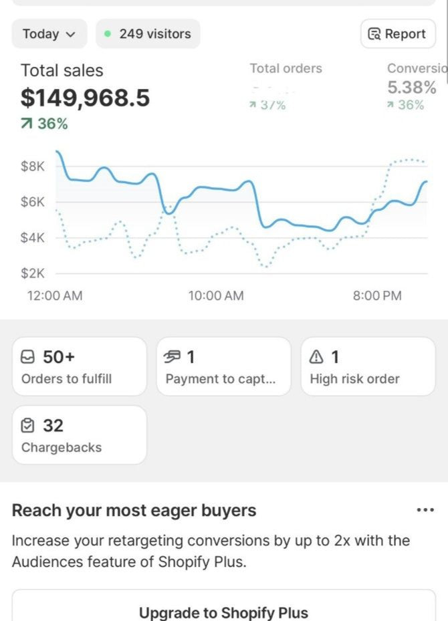
Task: Click the chevron next to Today
Action: [70, 35]
